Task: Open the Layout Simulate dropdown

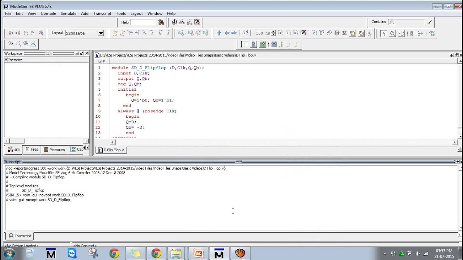Action: (101, 33)
